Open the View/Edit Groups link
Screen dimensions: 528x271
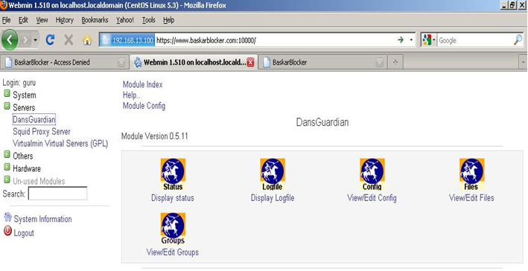click(x=173, y=252)
